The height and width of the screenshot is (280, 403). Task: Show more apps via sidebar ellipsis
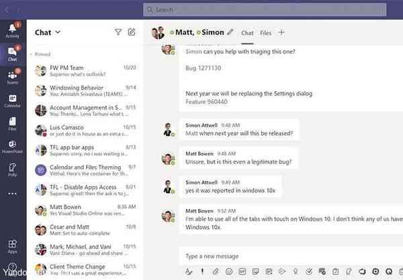click(x=12, y=193)
